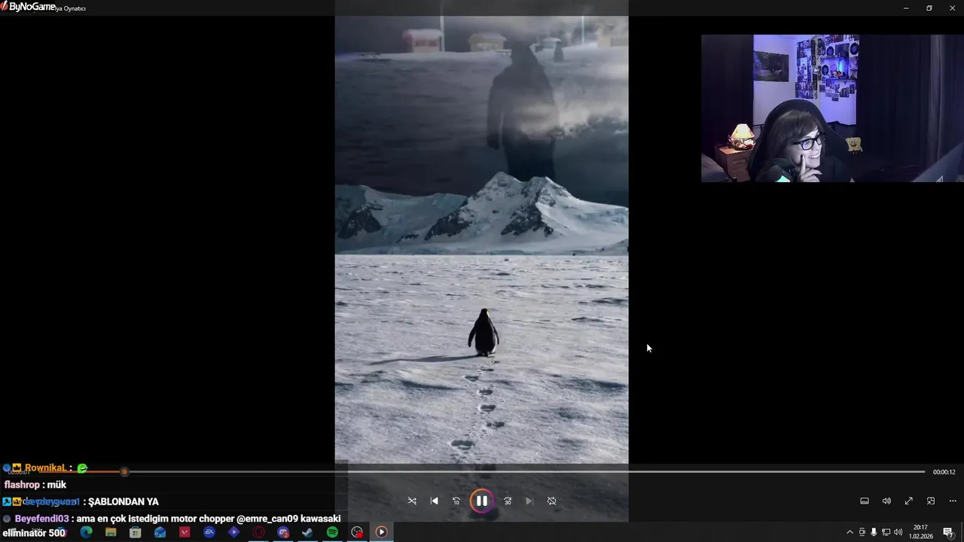
Task: Open Microsoft Edge from taskbar
Action: 86,532
